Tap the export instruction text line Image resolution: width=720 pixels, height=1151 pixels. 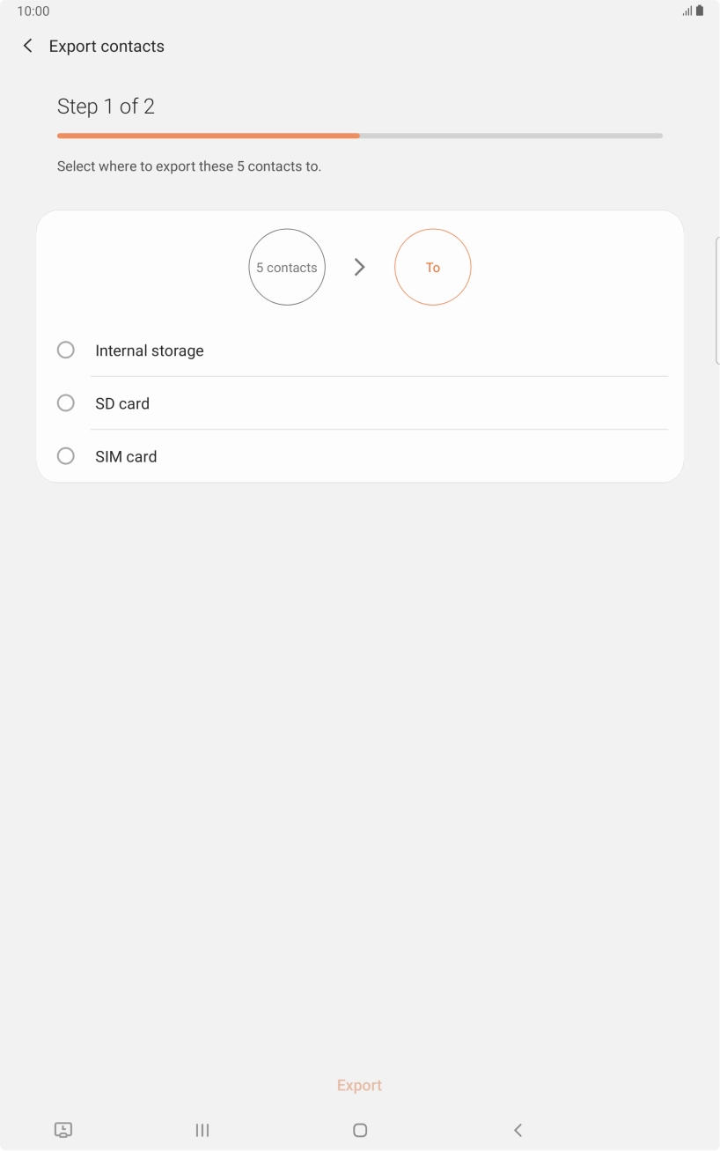coord(189,166)
